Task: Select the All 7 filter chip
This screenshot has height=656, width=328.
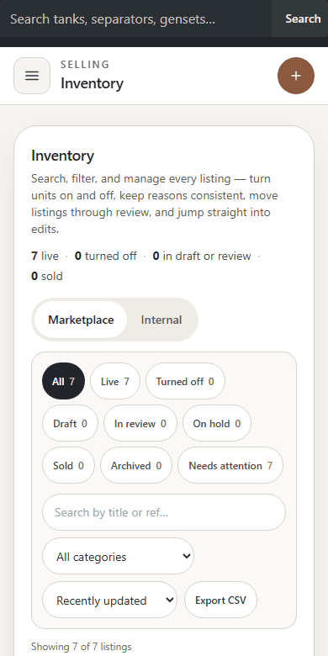Action: coord(63,381)
